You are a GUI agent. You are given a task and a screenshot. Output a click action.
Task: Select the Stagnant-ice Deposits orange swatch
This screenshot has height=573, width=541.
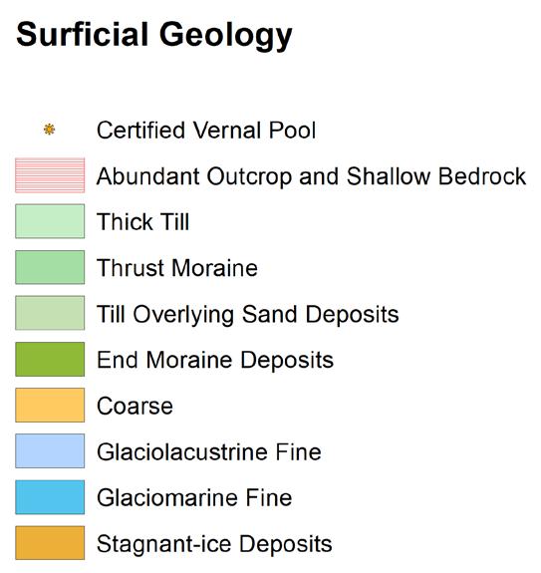(x=50, y=543)
